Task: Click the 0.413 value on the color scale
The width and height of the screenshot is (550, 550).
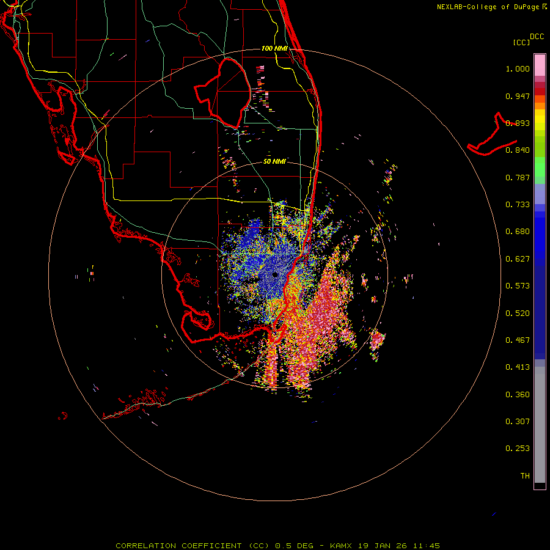Action: click(x=518, y=367)
